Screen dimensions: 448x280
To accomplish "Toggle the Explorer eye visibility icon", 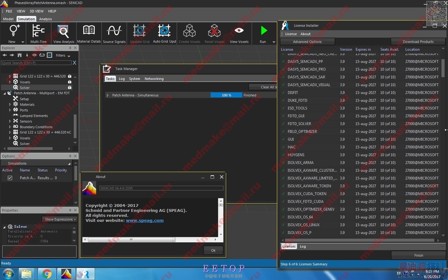I will (x=34, y=55).
